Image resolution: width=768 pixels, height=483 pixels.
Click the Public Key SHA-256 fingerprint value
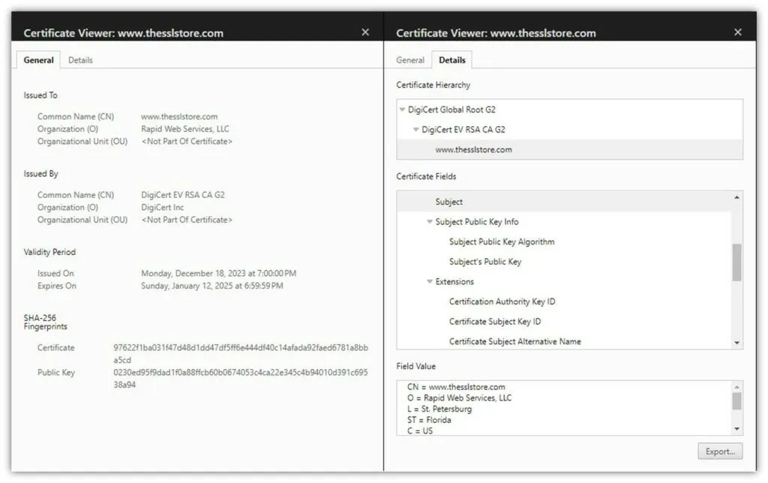(241, 379)
